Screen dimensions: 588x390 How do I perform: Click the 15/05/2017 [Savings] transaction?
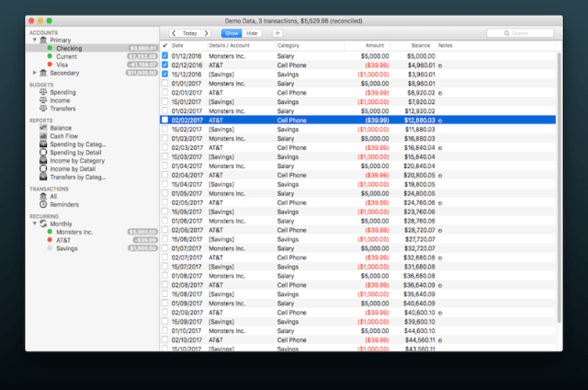point(357,212)
